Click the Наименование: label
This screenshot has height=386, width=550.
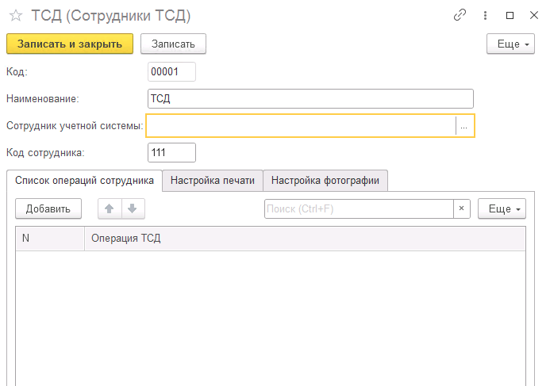point(43,99)
